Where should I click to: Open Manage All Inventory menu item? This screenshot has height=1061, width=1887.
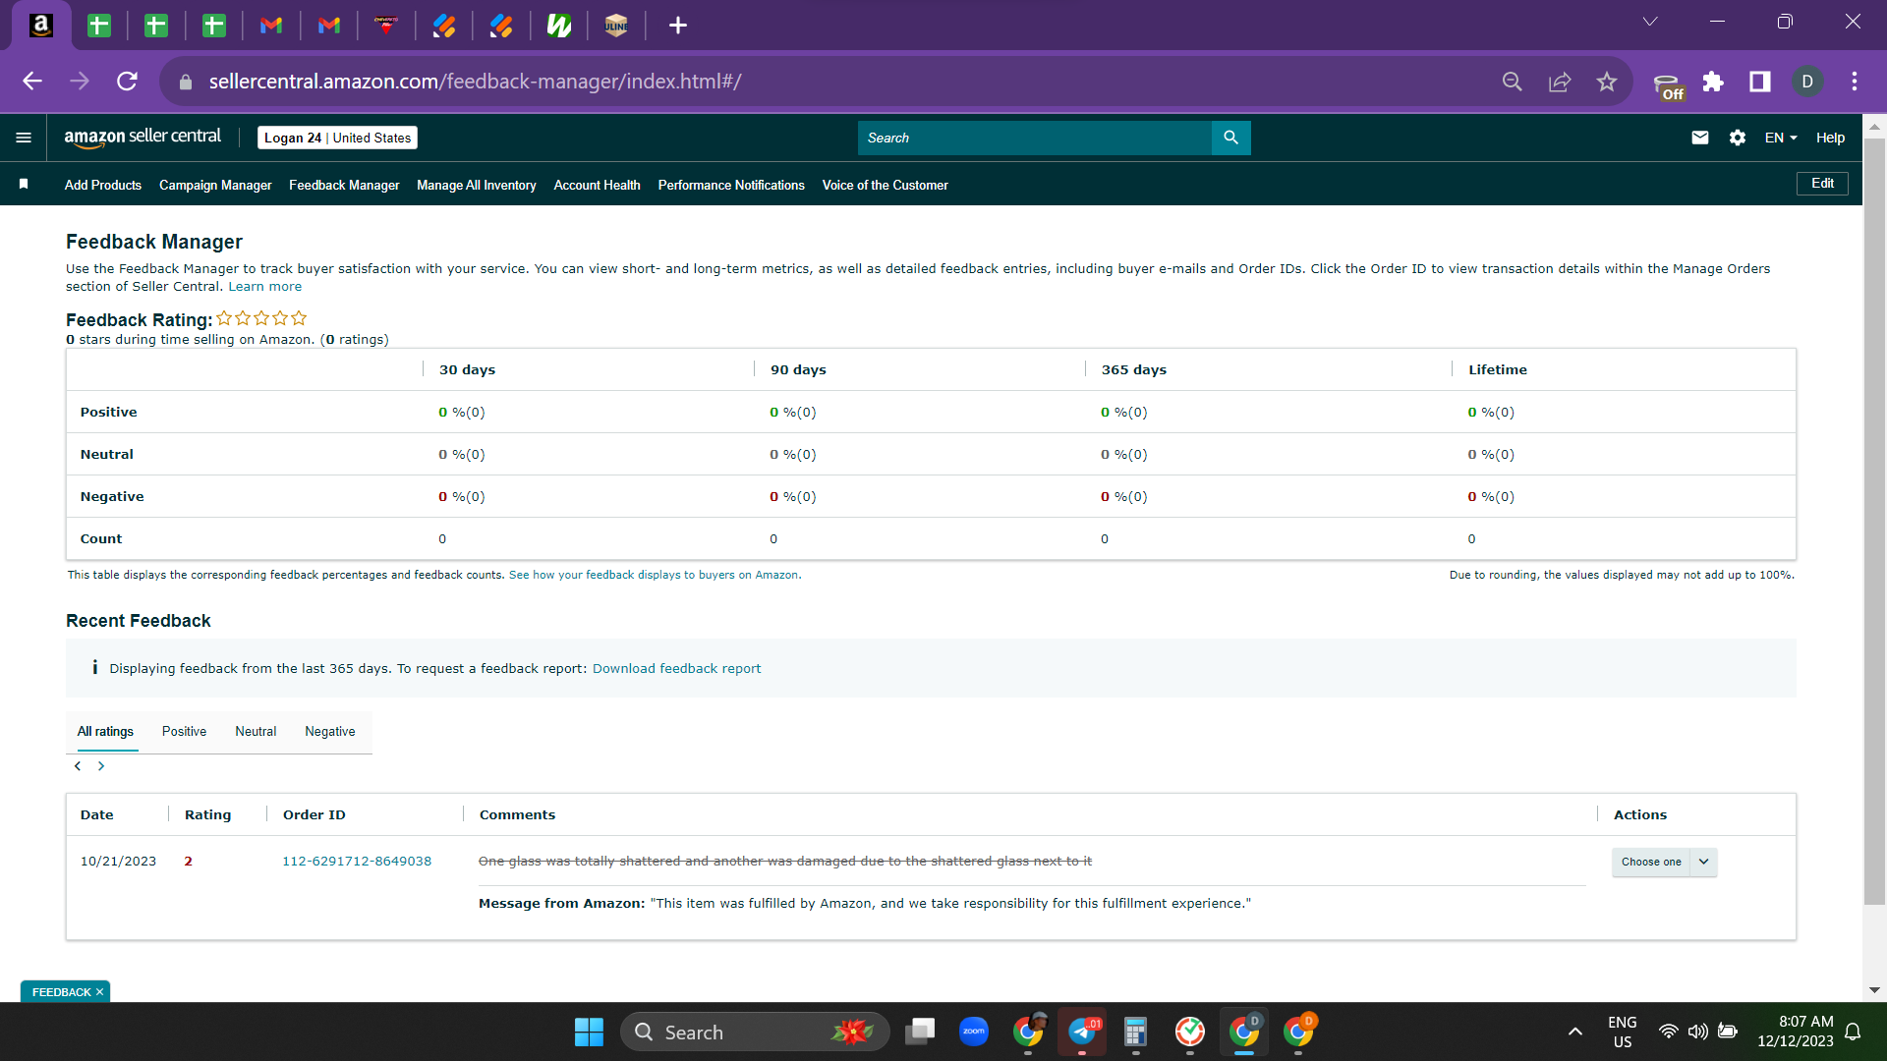(477, 185)
